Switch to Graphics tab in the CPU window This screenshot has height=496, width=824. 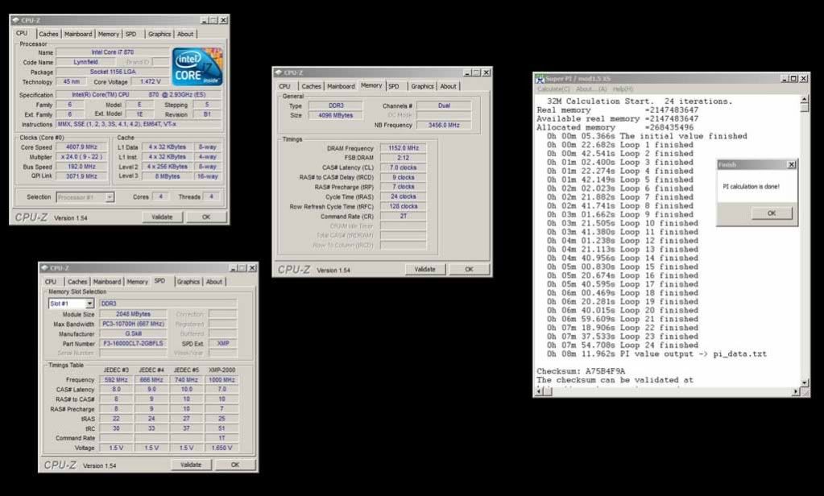[x=159, y=34]
